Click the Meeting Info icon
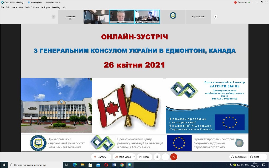 [x=35, y=2]
